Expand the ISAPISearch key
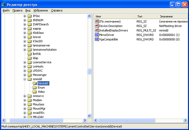This screenshot has width=189, height=130. tap(25, 24)
